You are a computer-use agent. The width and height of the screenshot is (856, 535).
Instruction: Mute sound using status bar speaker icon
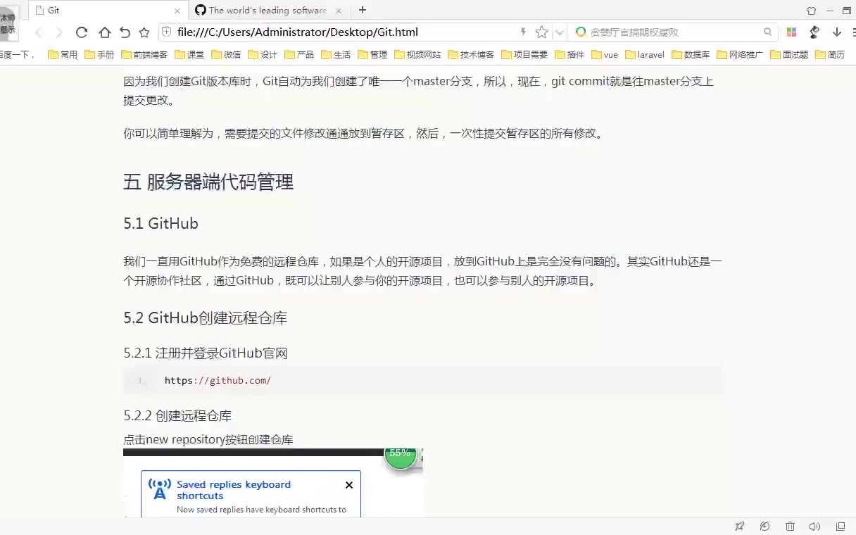click(x=814, y=527)
